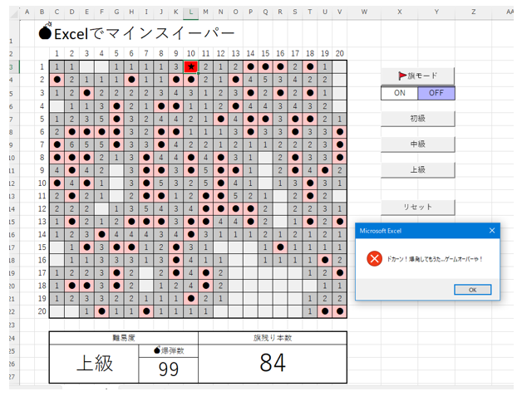Click the bomb at board row 17 column 20
This screenshot has width=522, height=396.
coord(340,273)
